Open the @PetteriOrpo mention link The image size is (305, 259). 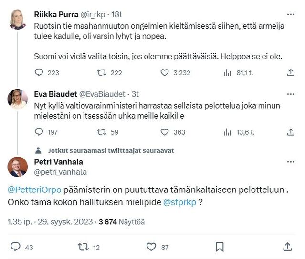click(x=35, y=189)
